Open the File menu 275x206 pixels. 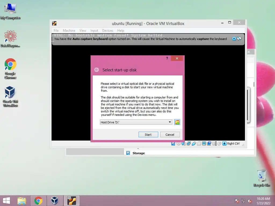click(56, 31)
